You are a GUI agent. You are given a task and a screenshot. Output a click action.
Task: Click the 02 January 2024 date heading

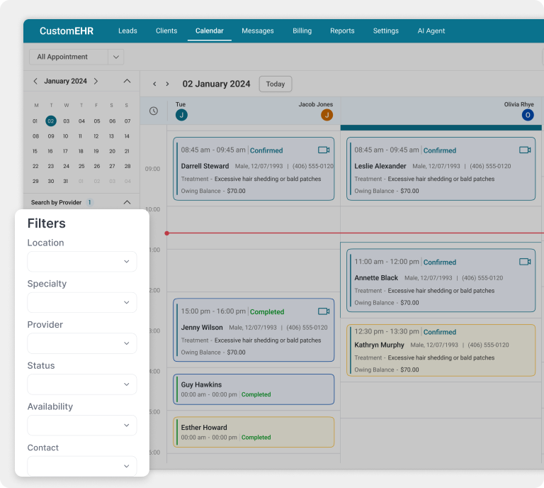(x=216, y=84)
